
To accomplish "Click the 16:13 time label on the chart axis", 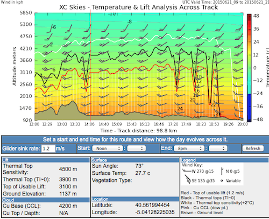I will coord(145,124).
